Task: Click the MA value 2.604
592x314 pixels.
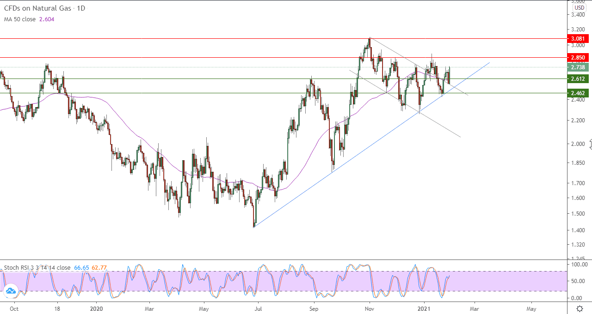Action: (x=46, y=19)
